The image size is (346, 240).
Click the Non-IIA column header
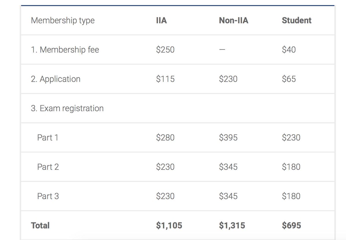[x=234, y=21]
